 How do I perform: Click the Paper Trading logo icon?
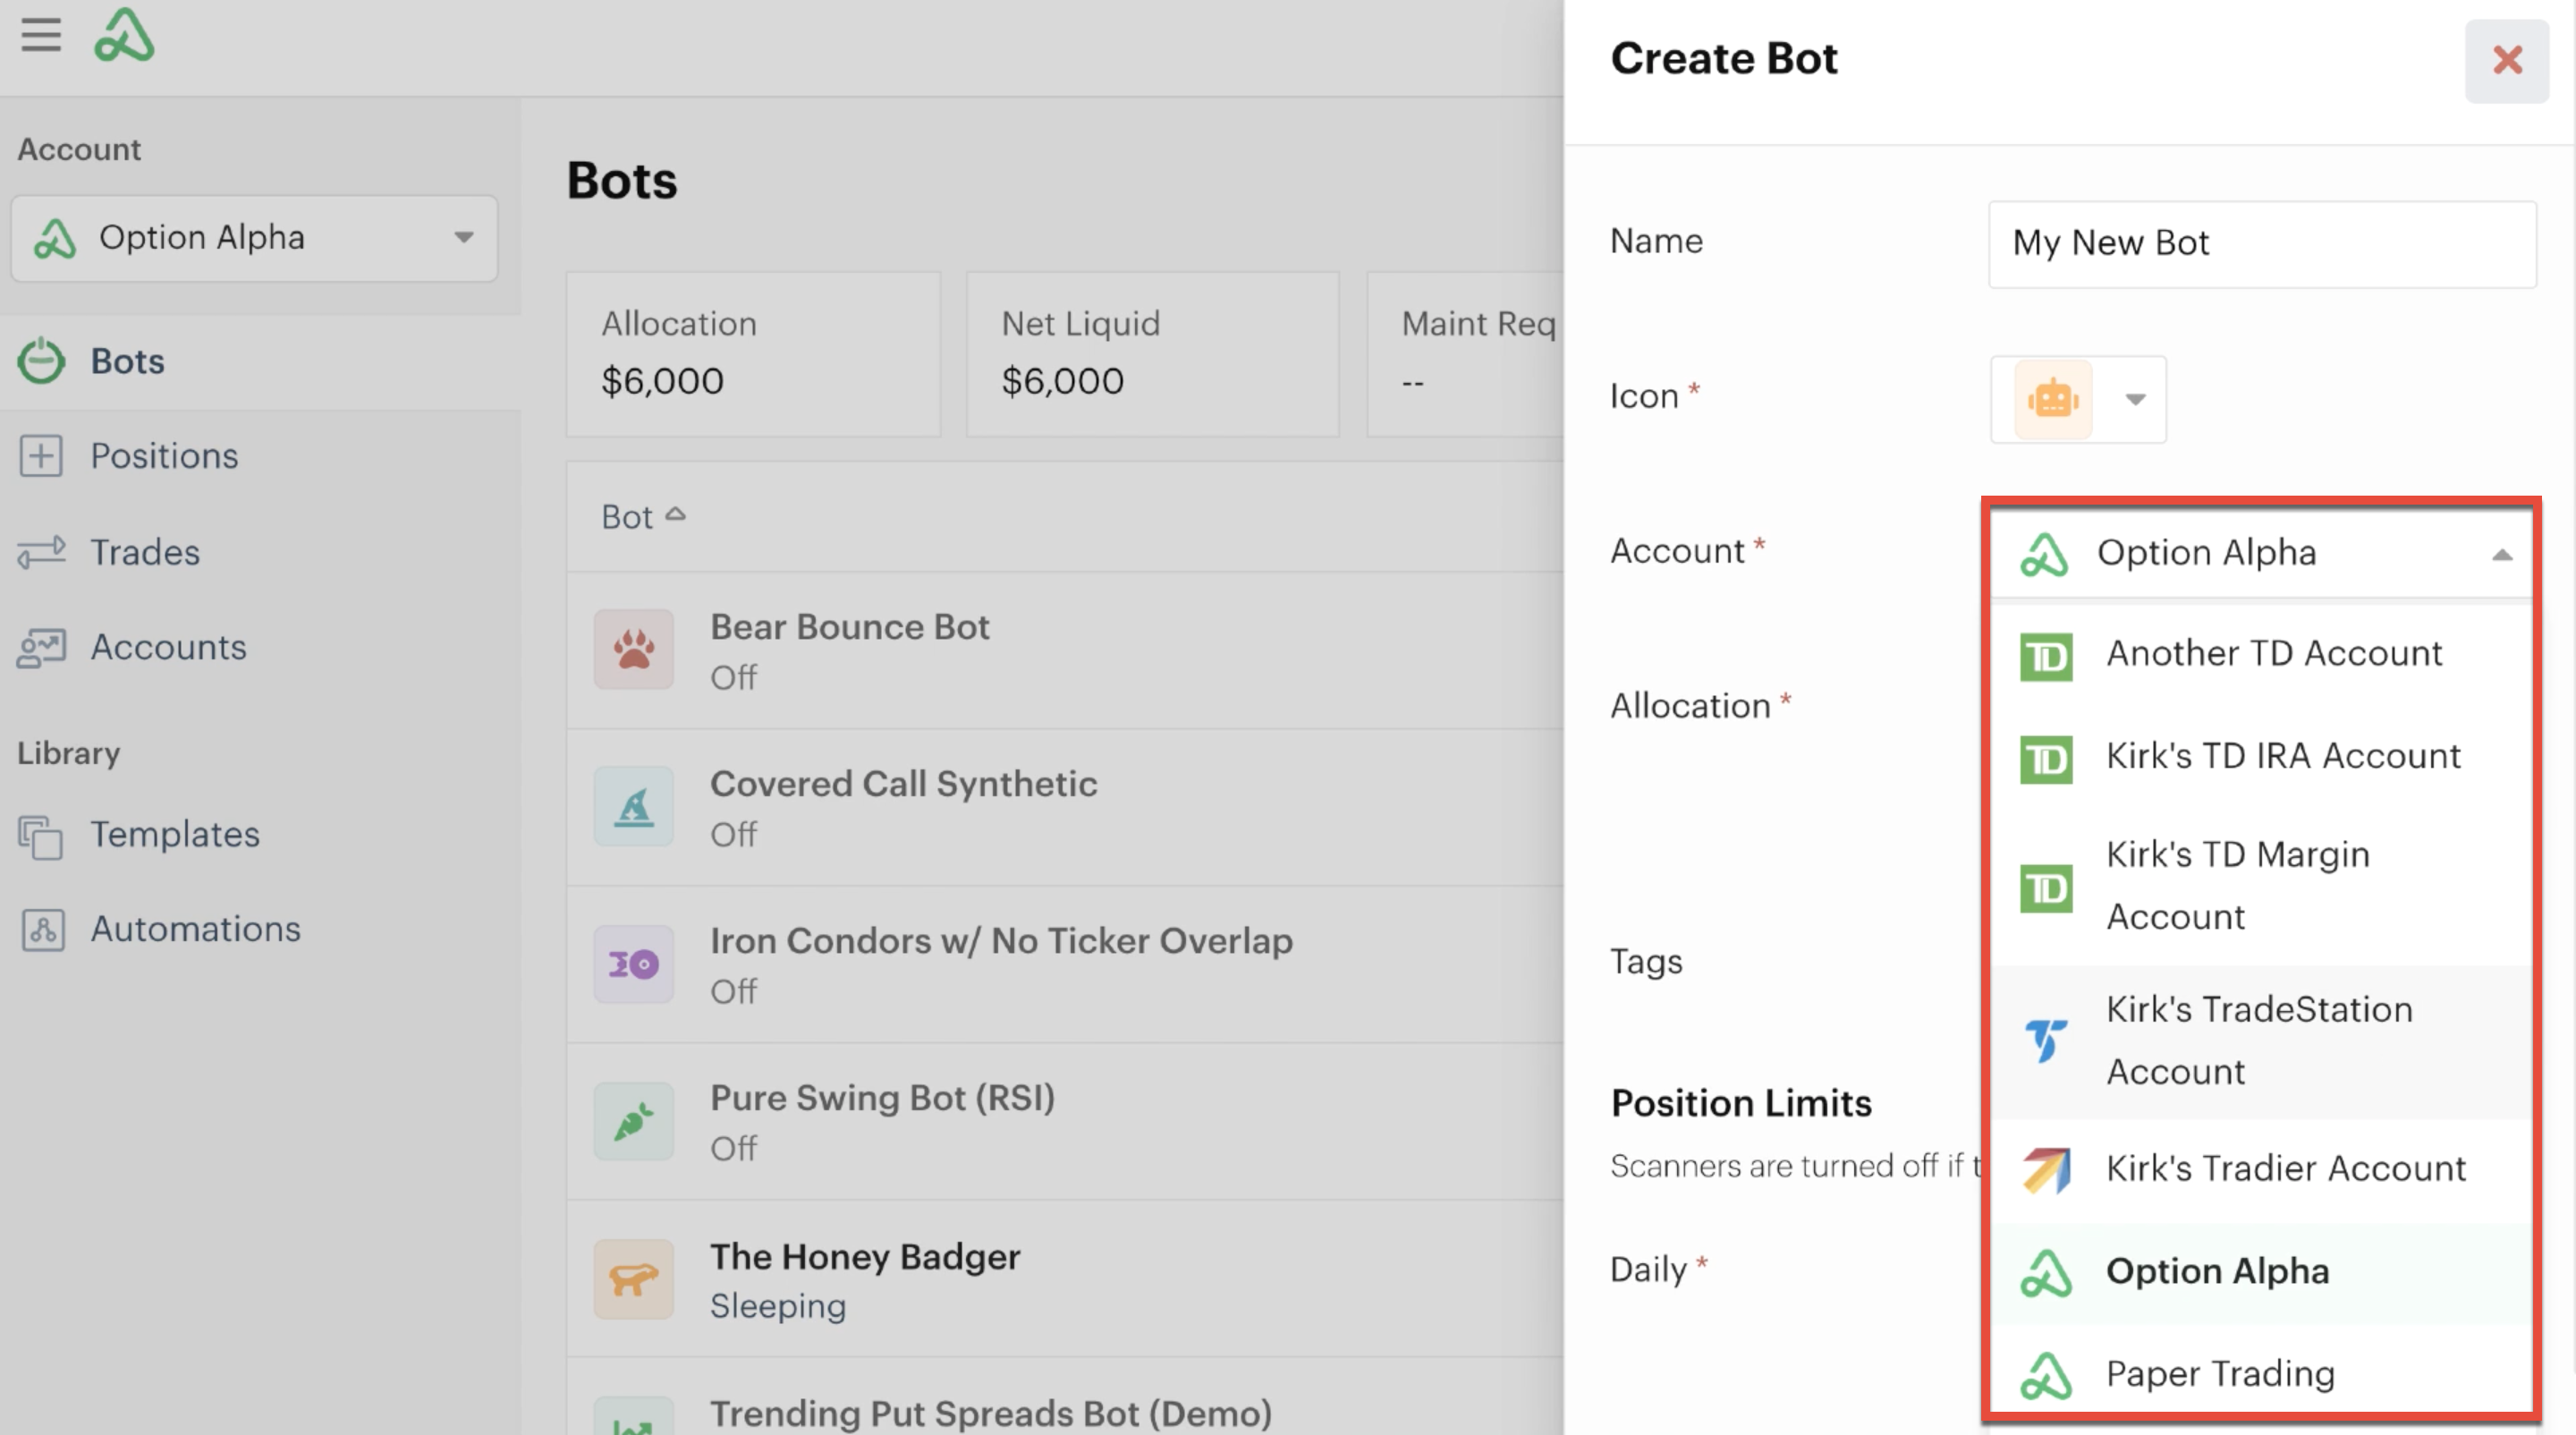[x=2046, y=1376]
